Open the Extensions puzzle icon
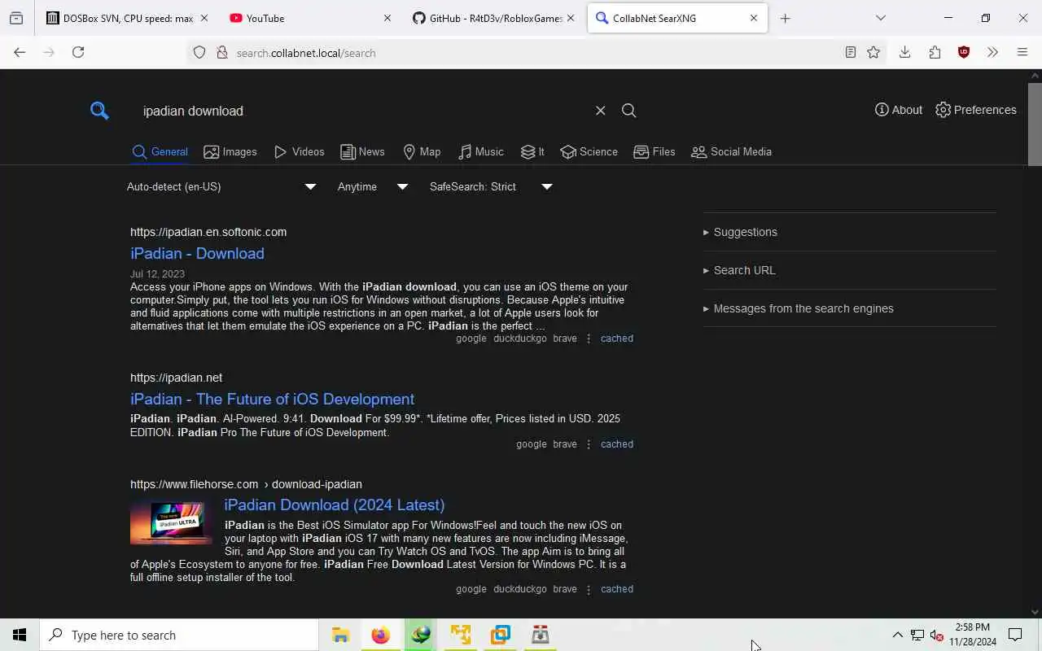This screenshot has height=651, width=1042. (935, 52)
